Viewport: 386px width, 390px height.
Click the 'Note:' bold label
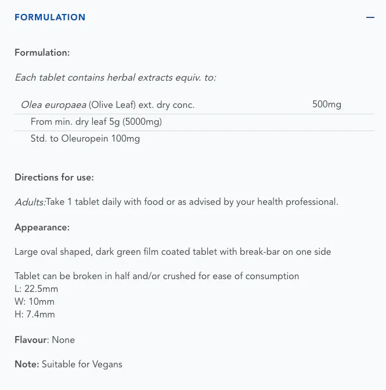[27, 364]
